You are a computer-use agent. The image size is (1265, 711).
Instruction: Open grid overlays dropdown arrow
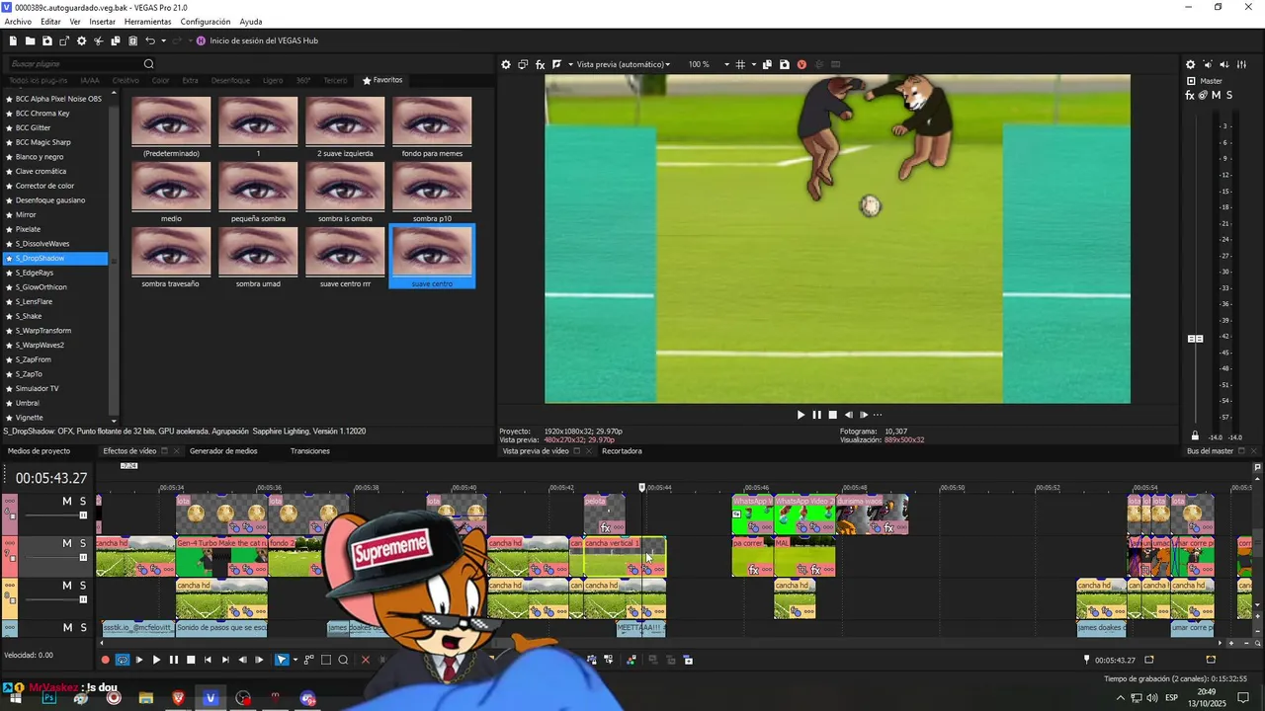(753, 64)
